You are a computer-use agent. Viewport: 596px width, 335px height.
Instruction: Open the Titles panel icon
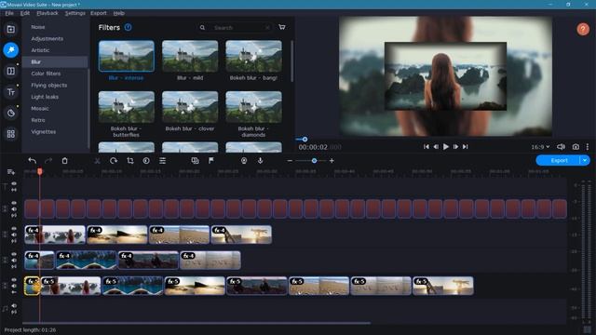[x=10, y=92]
